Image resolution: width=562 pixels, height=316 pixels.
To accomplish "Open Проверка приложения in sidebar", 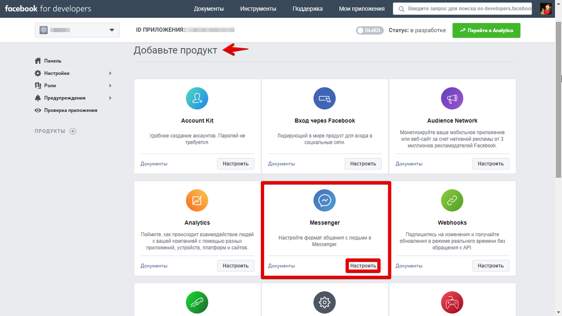I will point(71,110).
